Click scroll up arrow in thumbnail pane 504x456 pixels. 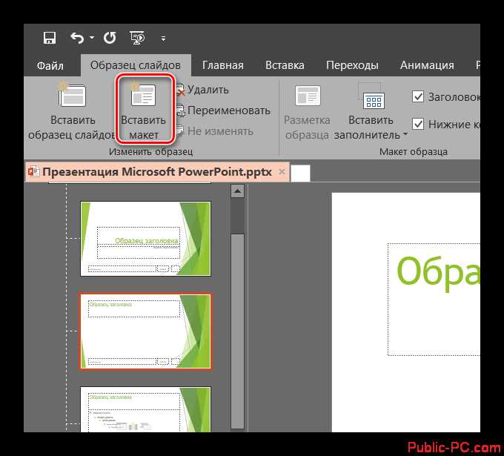click(x=237, y=191)
